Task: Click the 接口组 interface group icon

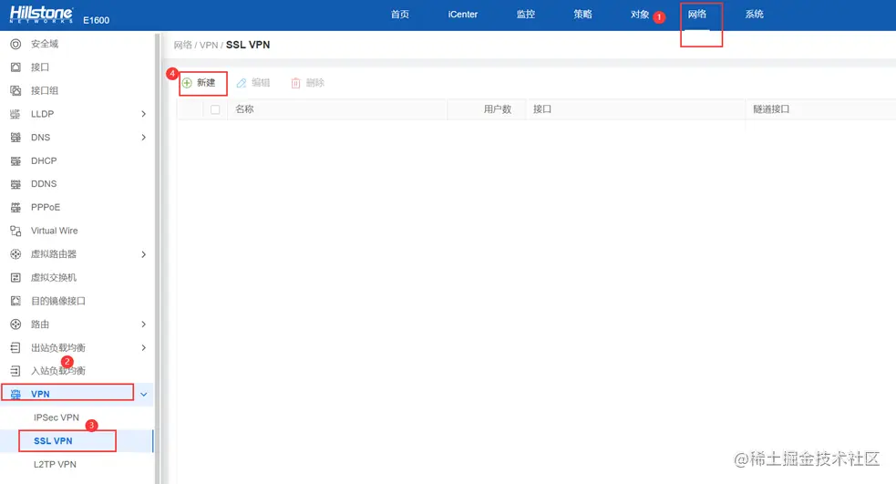Action: click(15, 91)
